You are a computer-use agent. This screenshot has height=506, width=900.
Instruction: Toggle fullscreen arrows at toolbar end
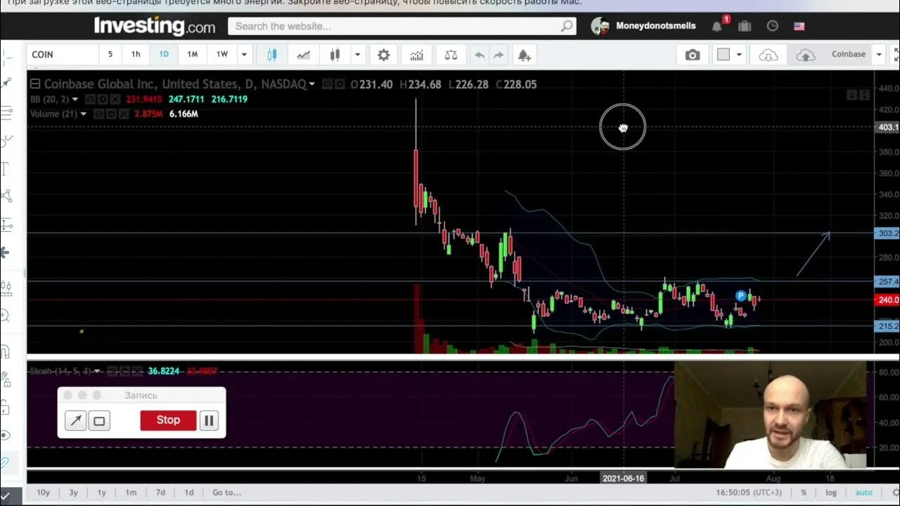point(896,55)
